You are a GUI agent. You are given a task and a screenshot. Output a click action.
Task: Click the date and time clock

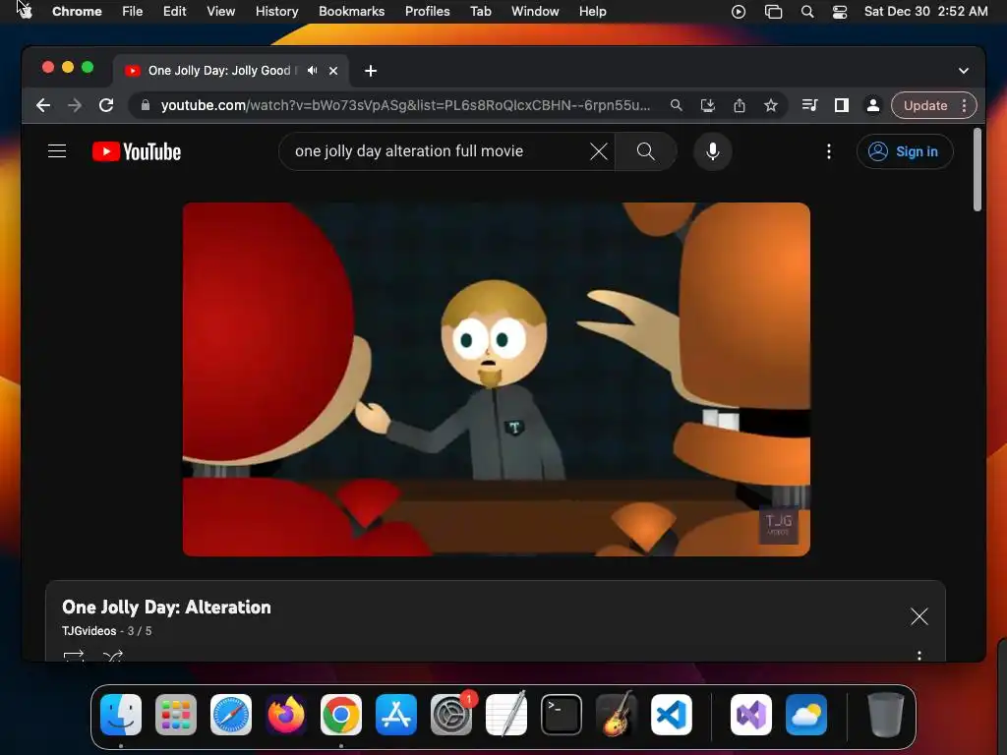click(x=925, y=12)
